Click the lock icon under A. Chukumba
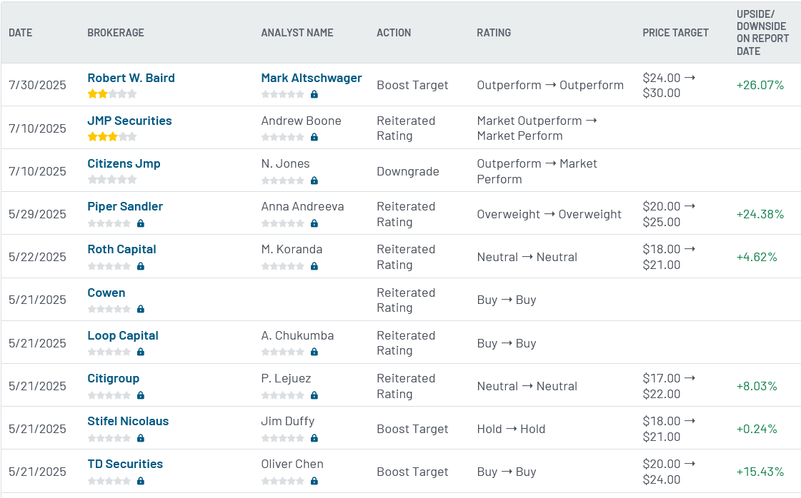This screenshot has height=498, width=801. coord(314,352)
